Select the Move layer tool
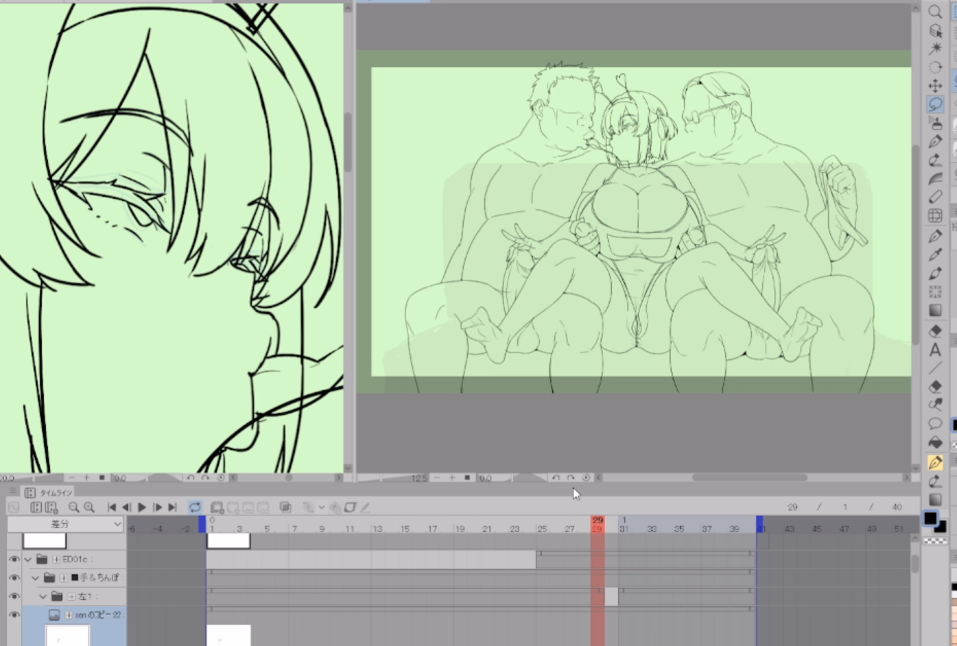The height and width of the screenshot is (646, 957). click(x=934, y=86)
